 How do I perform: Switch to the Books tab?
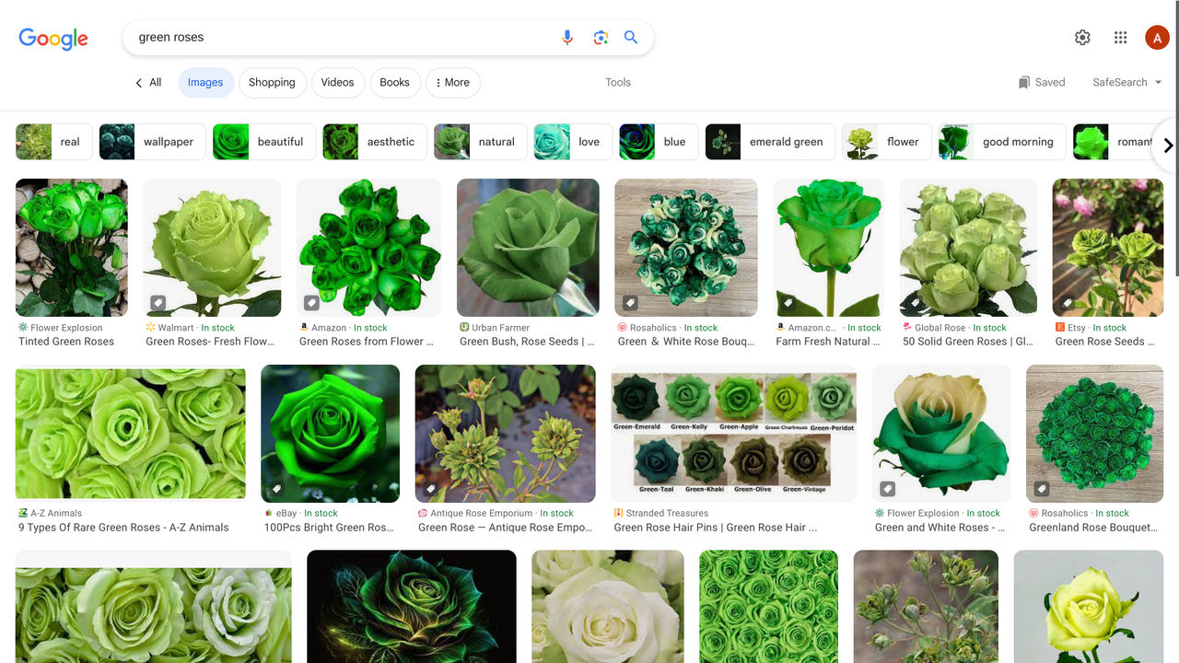click(394, 83)
